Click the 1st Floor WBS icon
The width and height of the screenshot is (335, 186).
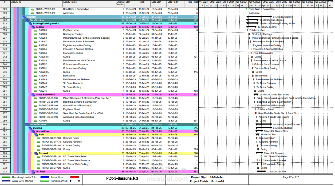click(x=33, y=172)
